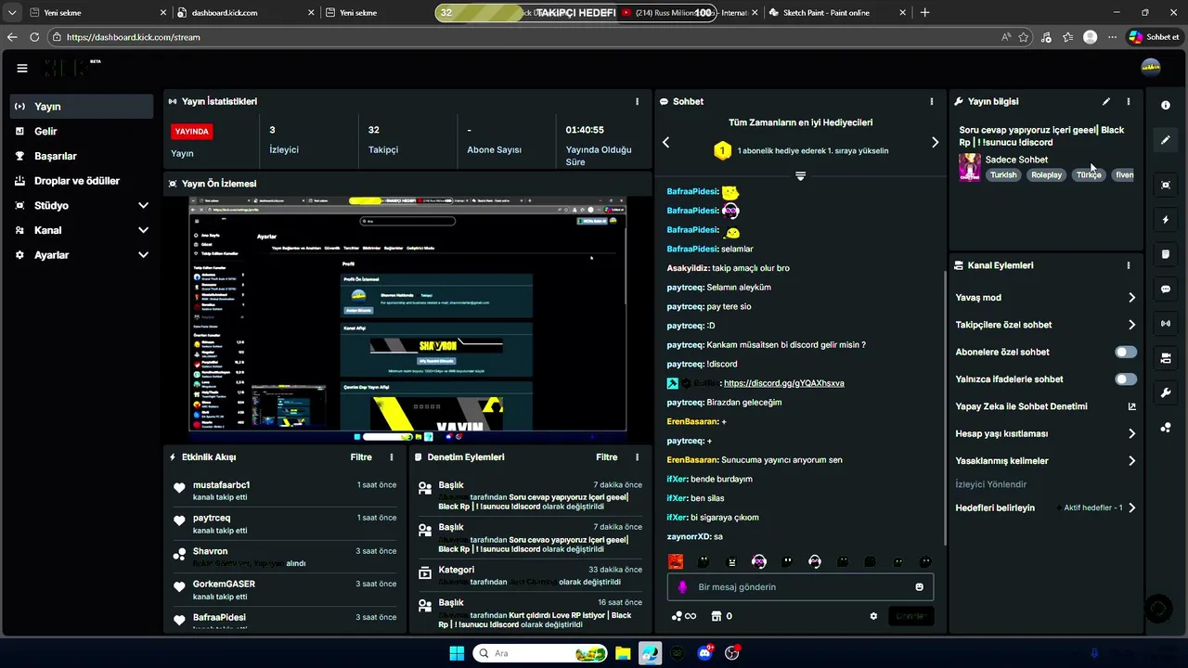Open Yasaklanmış kelimeler arrow

(1131, 461)
